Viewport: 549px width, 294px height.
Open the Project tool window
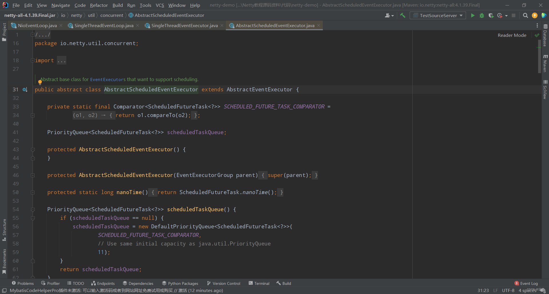point(4,32)
